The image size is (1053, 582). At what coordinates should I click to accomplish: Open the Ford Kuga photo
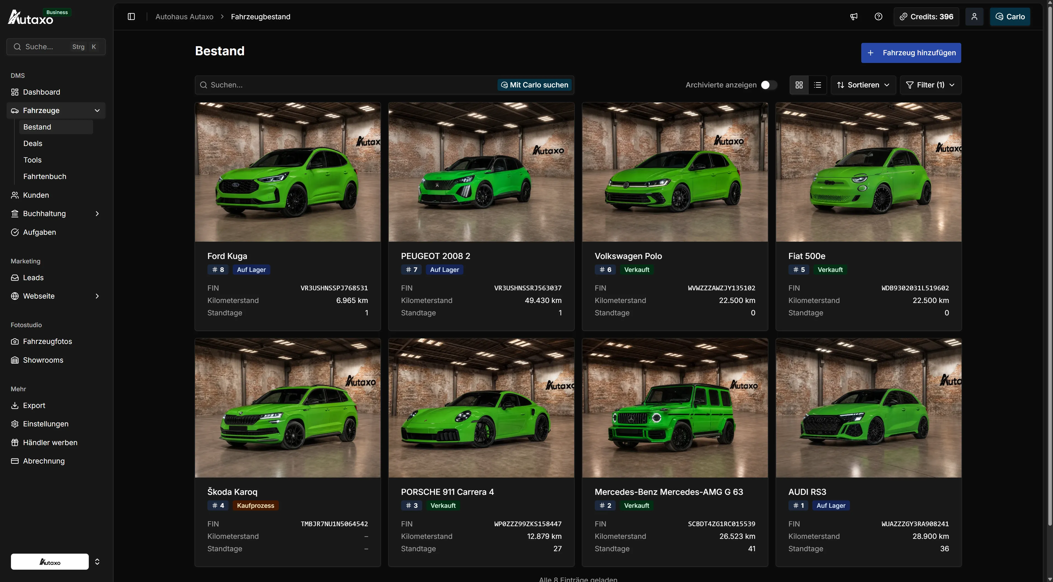288,172
